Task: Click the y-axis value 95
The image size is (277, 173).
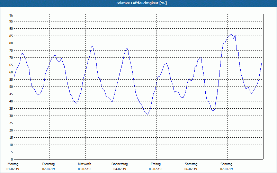Action: [11, 21]
